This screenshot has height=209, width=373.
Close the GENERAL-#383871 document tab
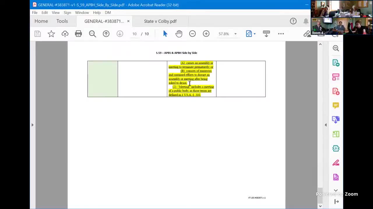pyautogui.click(x=128, y=21)
